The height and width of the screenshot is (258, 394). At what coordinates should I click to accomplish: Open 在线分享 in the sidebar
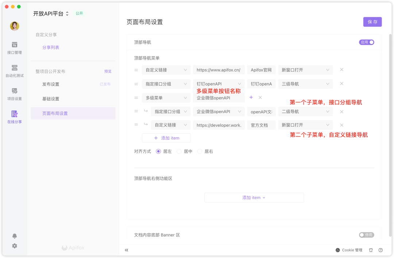pos(14,117)
